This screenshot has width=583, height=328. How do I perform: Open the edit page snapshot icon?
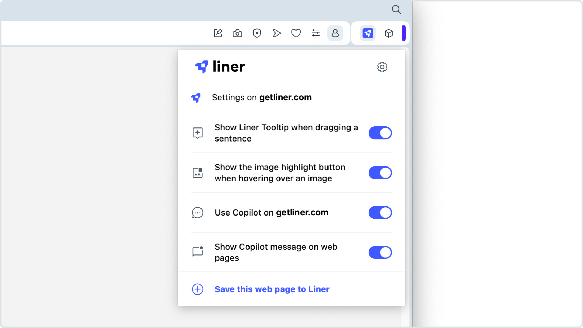[x=218, y=33]
